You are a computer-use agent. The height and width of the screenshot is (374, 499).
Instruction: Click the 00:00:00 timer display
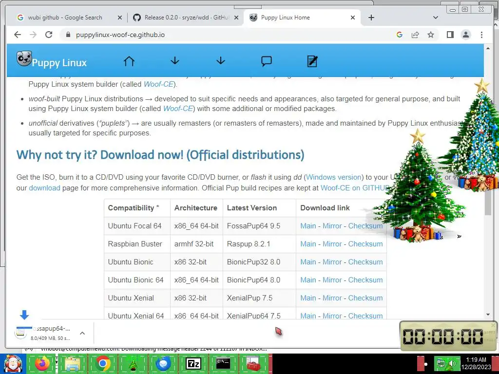(442, 337)
